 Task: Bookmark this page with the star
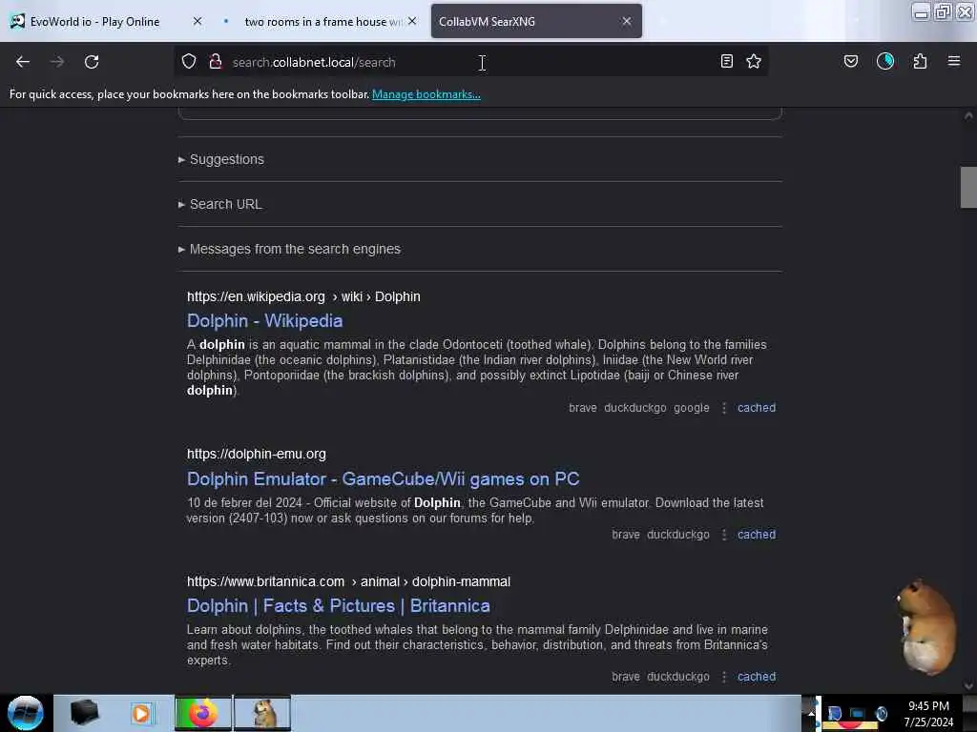point(754,61)
